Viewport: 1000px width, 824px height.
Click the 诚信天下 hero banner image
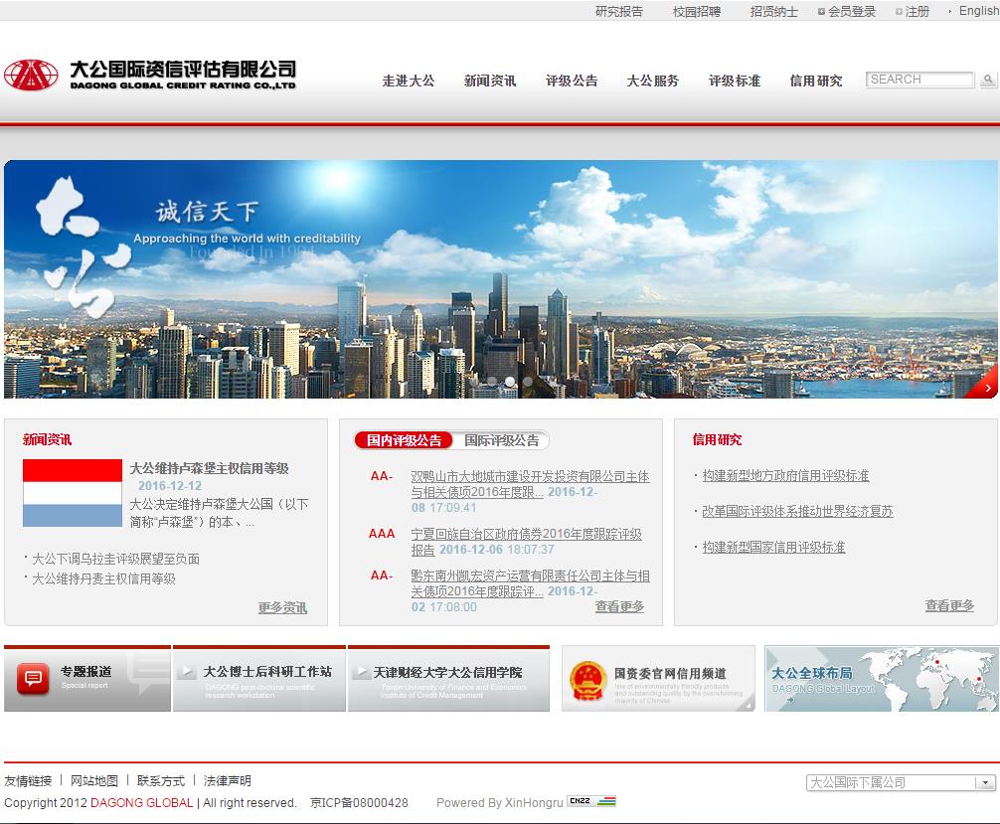click(x=501, y=279)
